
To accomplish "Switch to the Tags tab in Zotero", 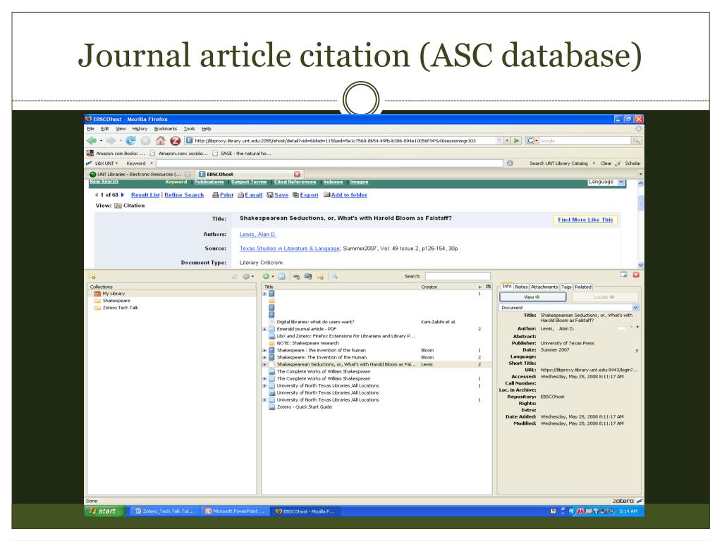I will tap(566, 287).
